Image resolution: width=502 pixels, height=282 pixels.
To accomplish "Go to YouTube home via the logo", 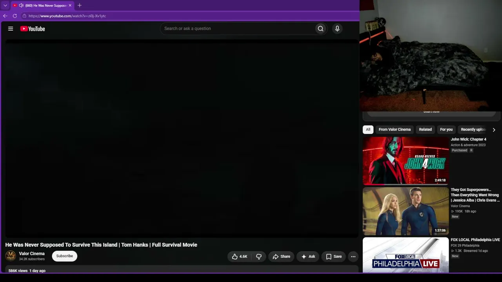I will 33,29.
